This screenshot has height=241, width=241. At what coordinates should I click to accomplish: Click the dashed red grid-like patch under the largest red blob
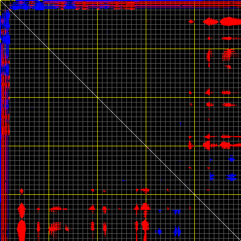(229, 55)
